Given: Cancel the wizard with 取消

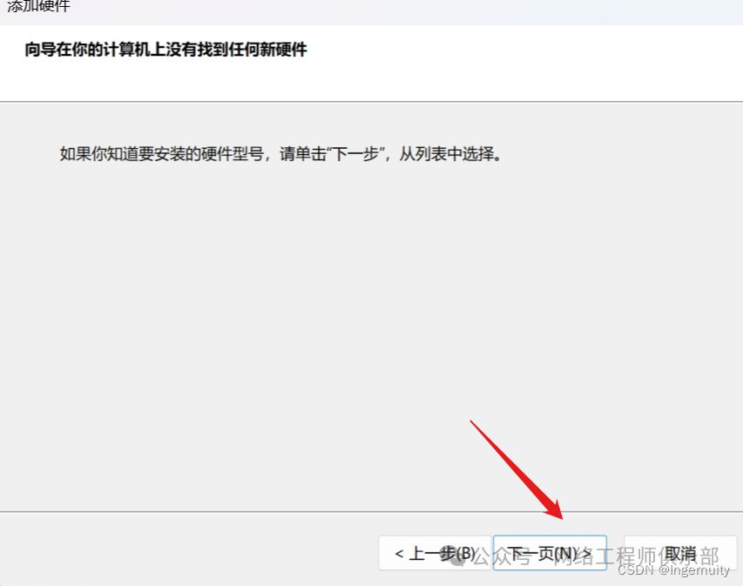Looking at the screenshot, I should tap(680, 553).
